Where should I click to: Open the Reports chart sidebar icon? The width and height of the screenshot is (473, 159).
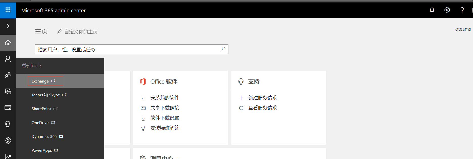click(x=8, y=156)
